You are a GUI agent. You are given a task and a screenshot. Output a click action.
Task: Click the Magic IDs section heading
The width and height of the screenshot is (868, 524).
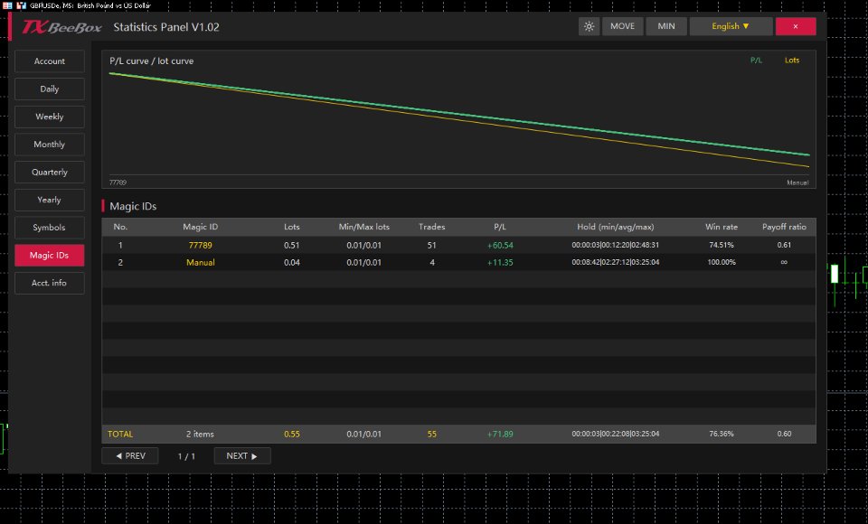133,206
